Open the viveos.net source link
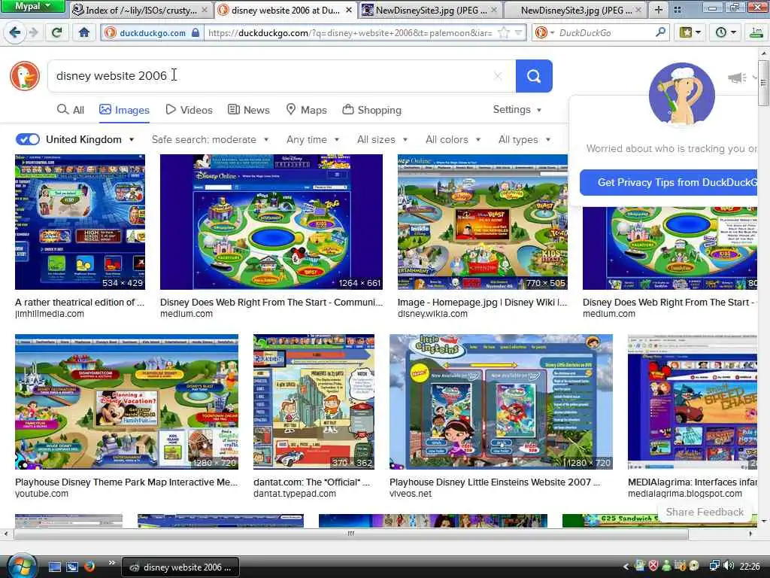The height and width of the screenshot is (578, 770). 411,494
